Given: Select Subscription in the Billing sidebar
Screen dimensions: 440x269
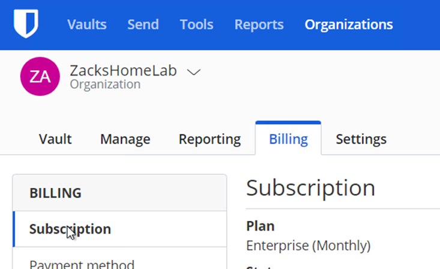Looking at the screenshot, I should 120,229.
